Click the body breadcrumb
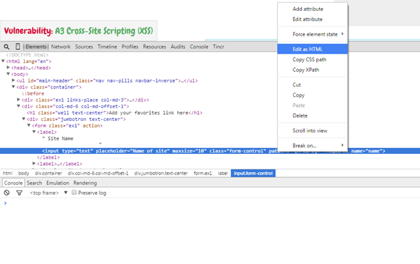This screenshot has width=420, height=264. click(x=24, y=173)
